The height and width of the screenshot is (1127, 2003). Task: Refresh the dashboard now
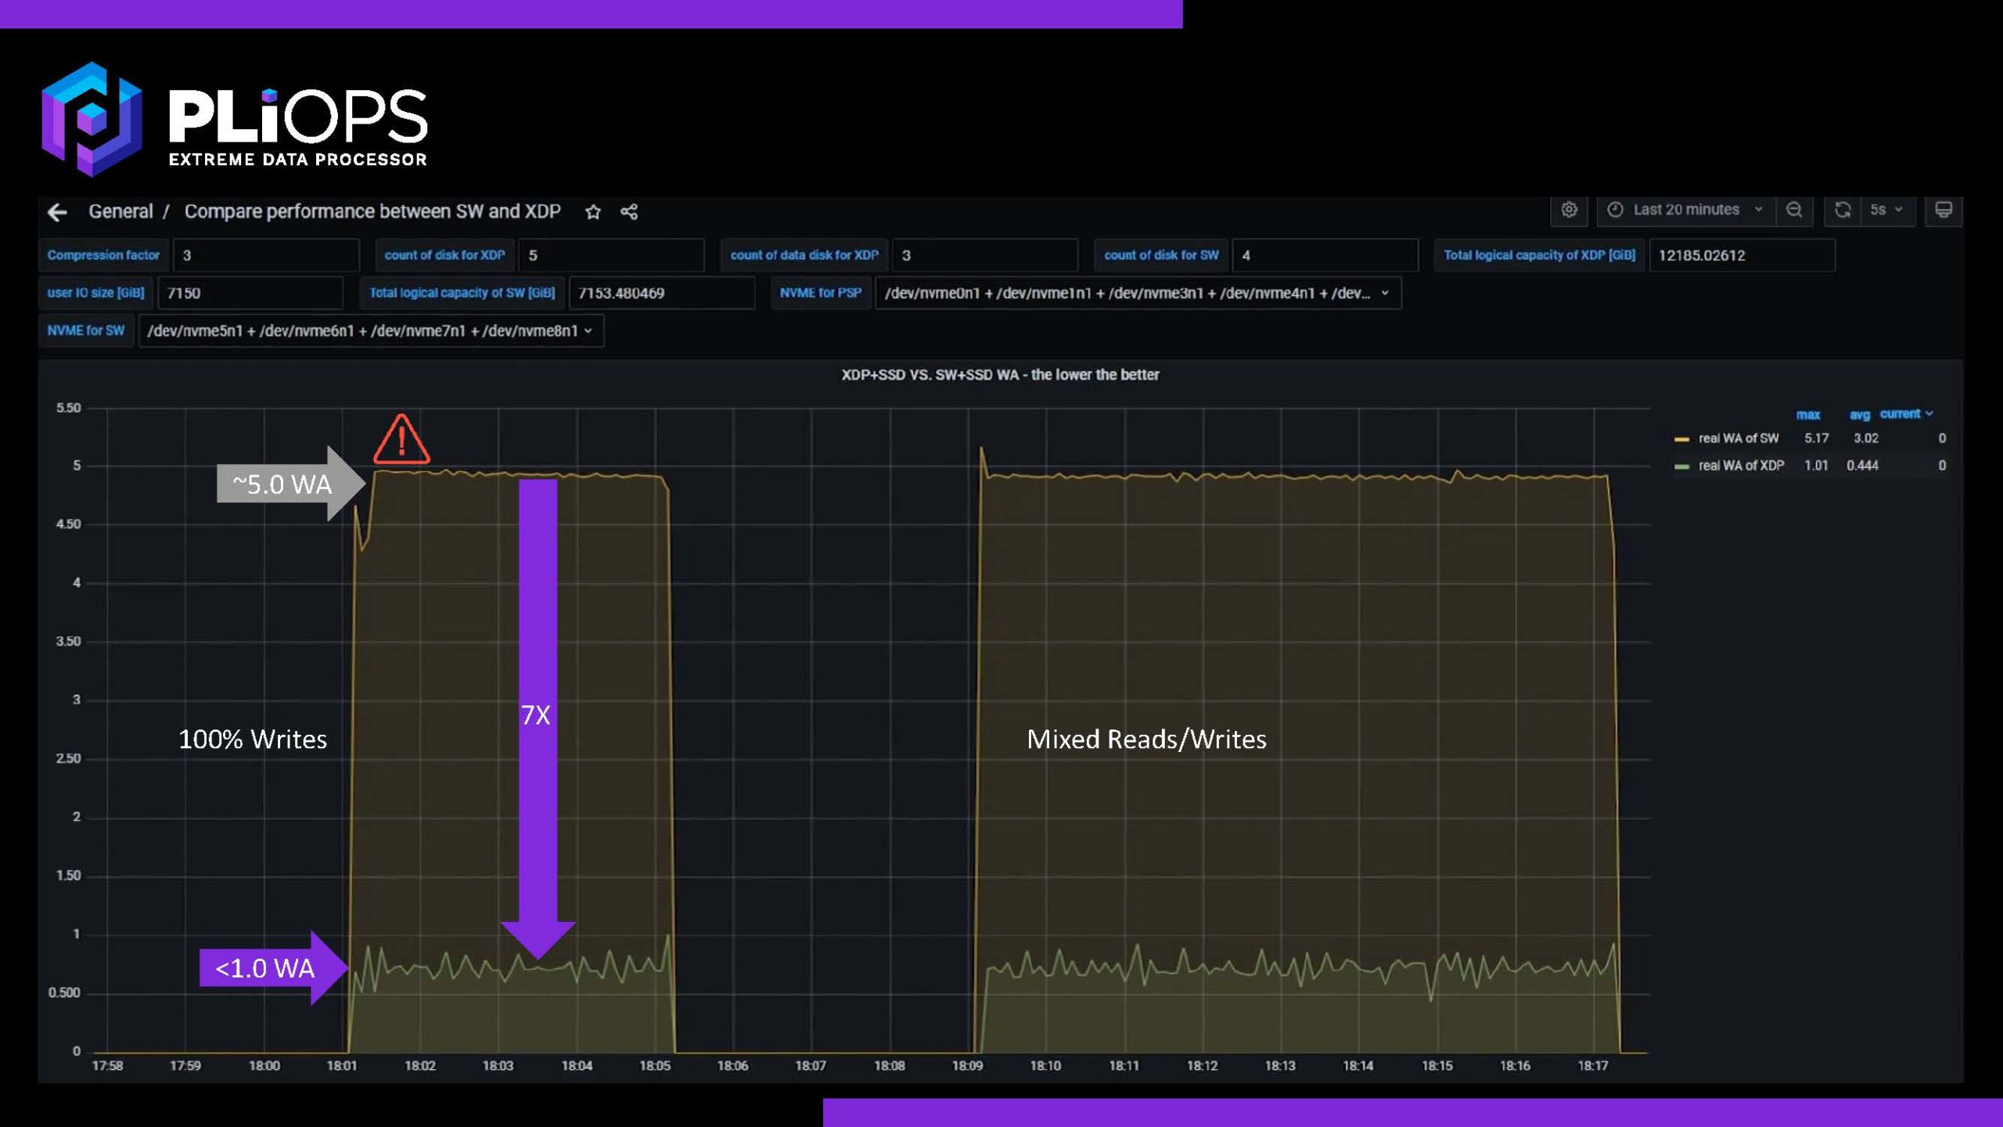(x=1843, y=210)
